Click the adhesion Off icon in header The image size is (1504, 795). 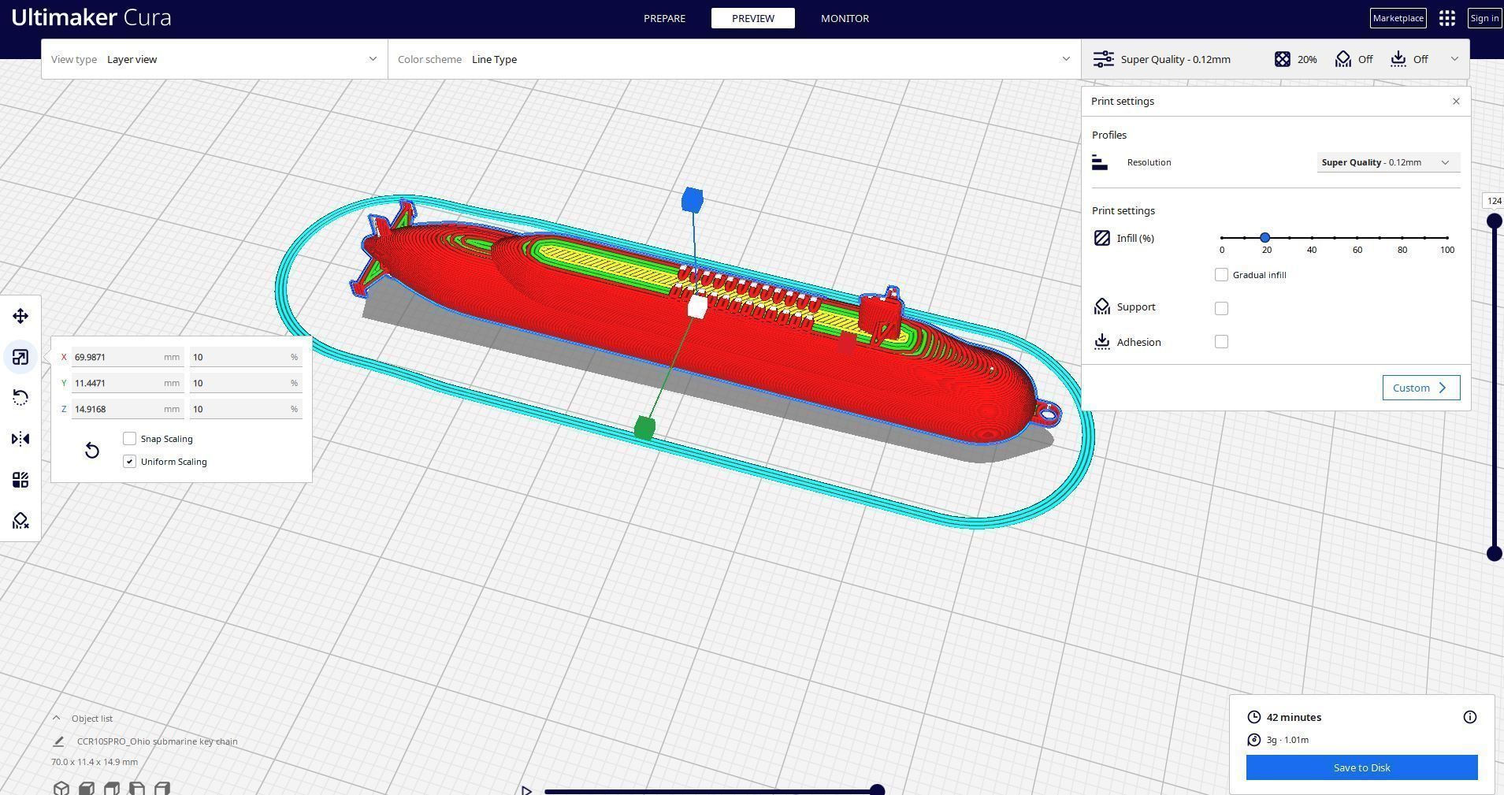[x=1398, y=59]
